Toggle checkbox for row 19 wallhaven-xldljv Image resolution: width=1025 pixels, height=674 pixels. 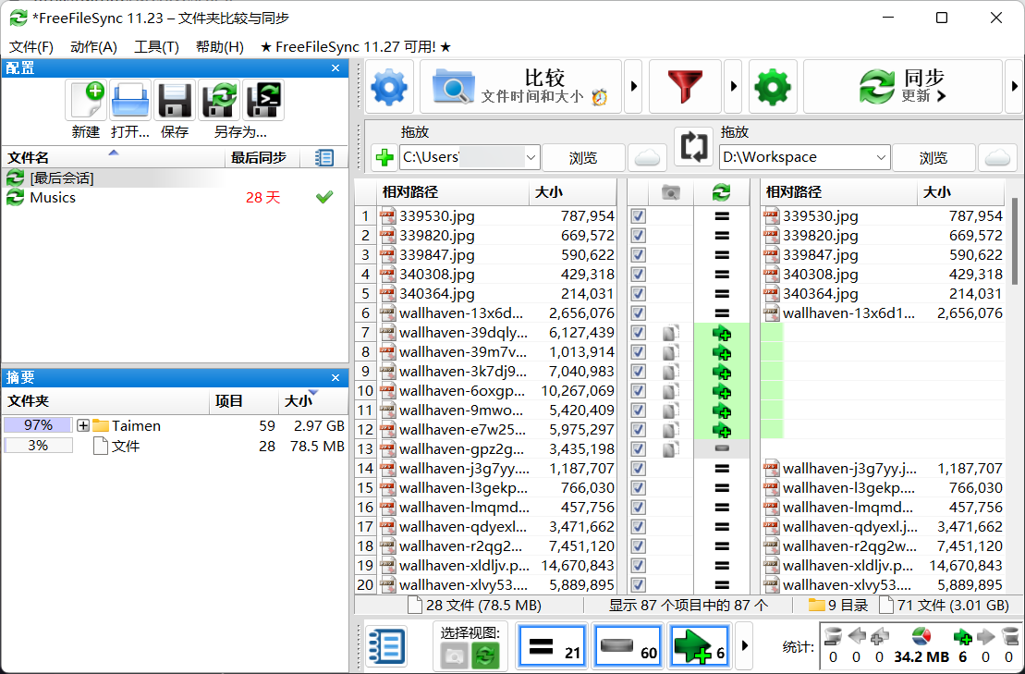tap(639, 566)
